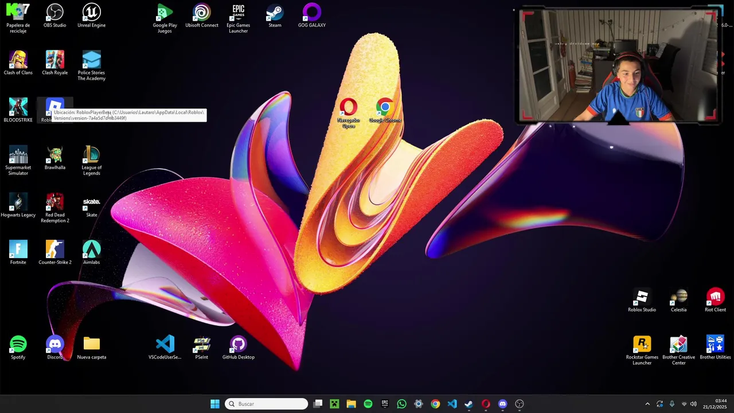
Task: Open Epic Games from the taskbar
Action: click(385, 404)
